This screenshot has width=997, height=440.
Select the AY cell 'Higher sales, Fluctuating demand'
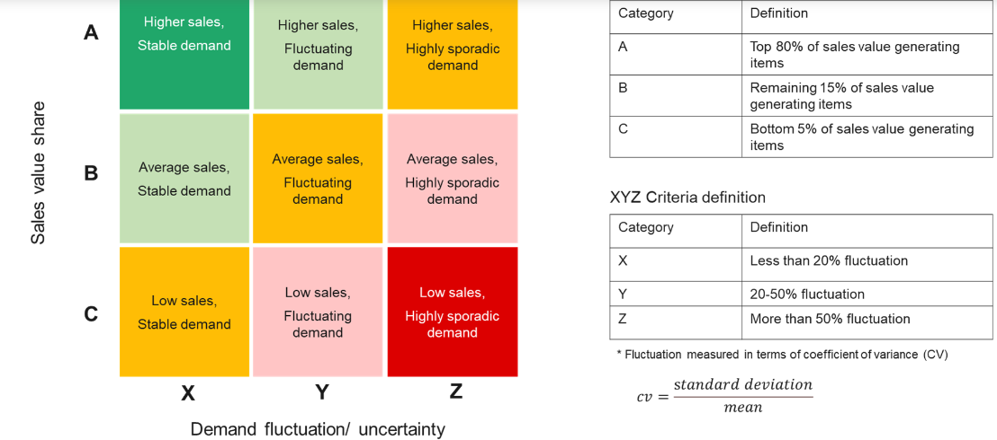[x=318, y=55]
